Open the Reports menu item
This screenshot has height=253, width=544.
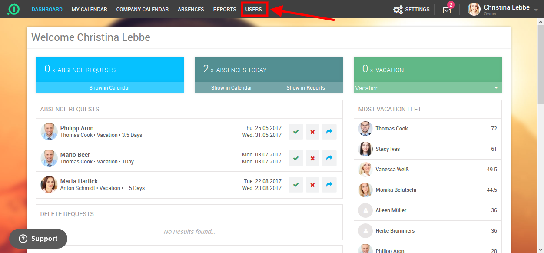click(x=225, y=10)
